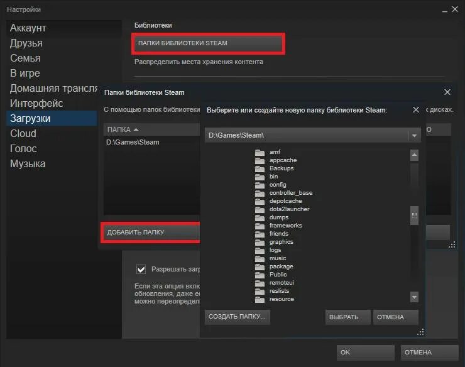Select the resource folder icon
Viewport: 465px width, 367px height.
[x=260, y=299]
